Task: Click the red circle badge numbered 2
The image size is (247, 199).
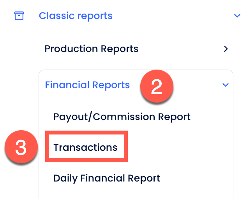Action: pyautogui.click(x=156, y=87)
